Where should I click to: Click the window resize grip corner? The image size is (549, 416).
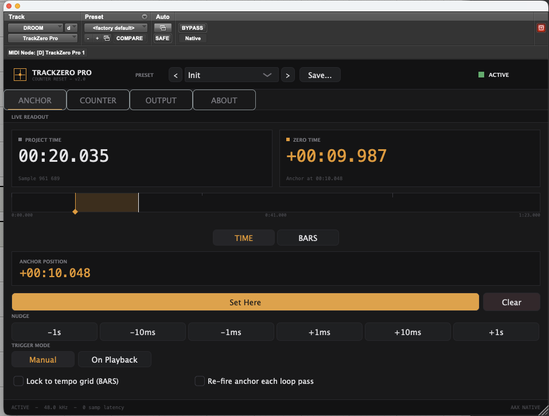coord(544,411)
